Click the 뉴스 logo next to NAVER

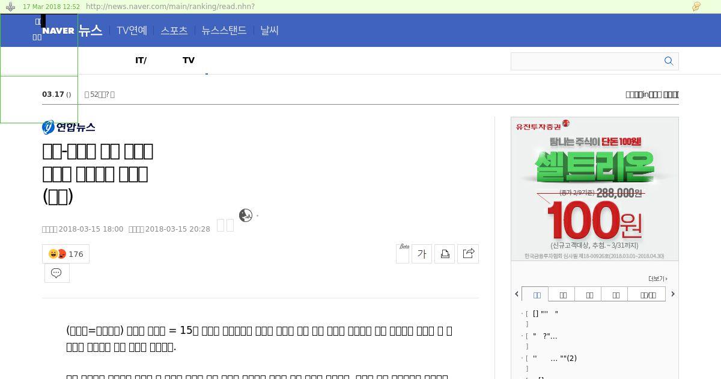[91, 30]
